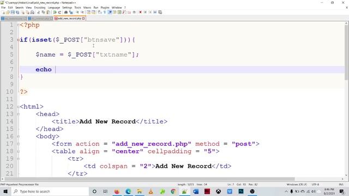Image resolution: width=349 pixels, height=196 pixels.
Task: Click the Paste clipboard icon
Action: point(48,12)
